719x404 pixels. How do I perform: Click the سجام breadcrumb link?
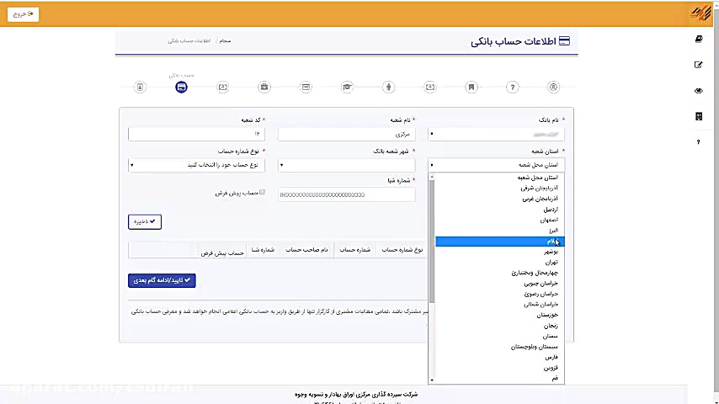pyautogui.click(x=225, y=40)
